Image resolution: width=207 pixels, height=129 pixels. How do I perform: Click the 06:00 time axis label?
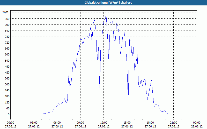click(57, 123)
